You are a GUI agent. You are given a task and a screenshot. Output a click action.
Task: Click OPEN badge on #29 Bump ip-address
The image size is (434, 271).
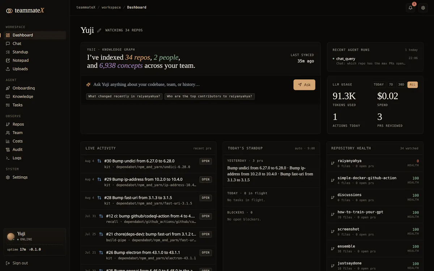(206, 179)
